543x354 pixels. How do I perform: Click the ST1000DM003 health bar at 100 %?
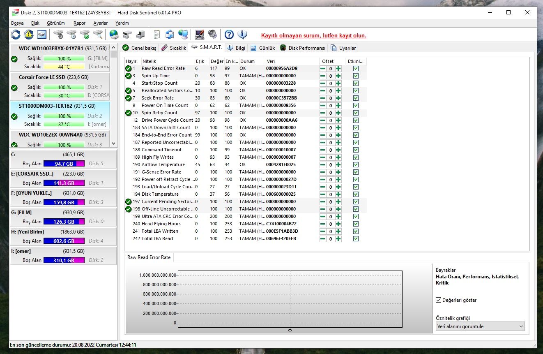(64, 116)
